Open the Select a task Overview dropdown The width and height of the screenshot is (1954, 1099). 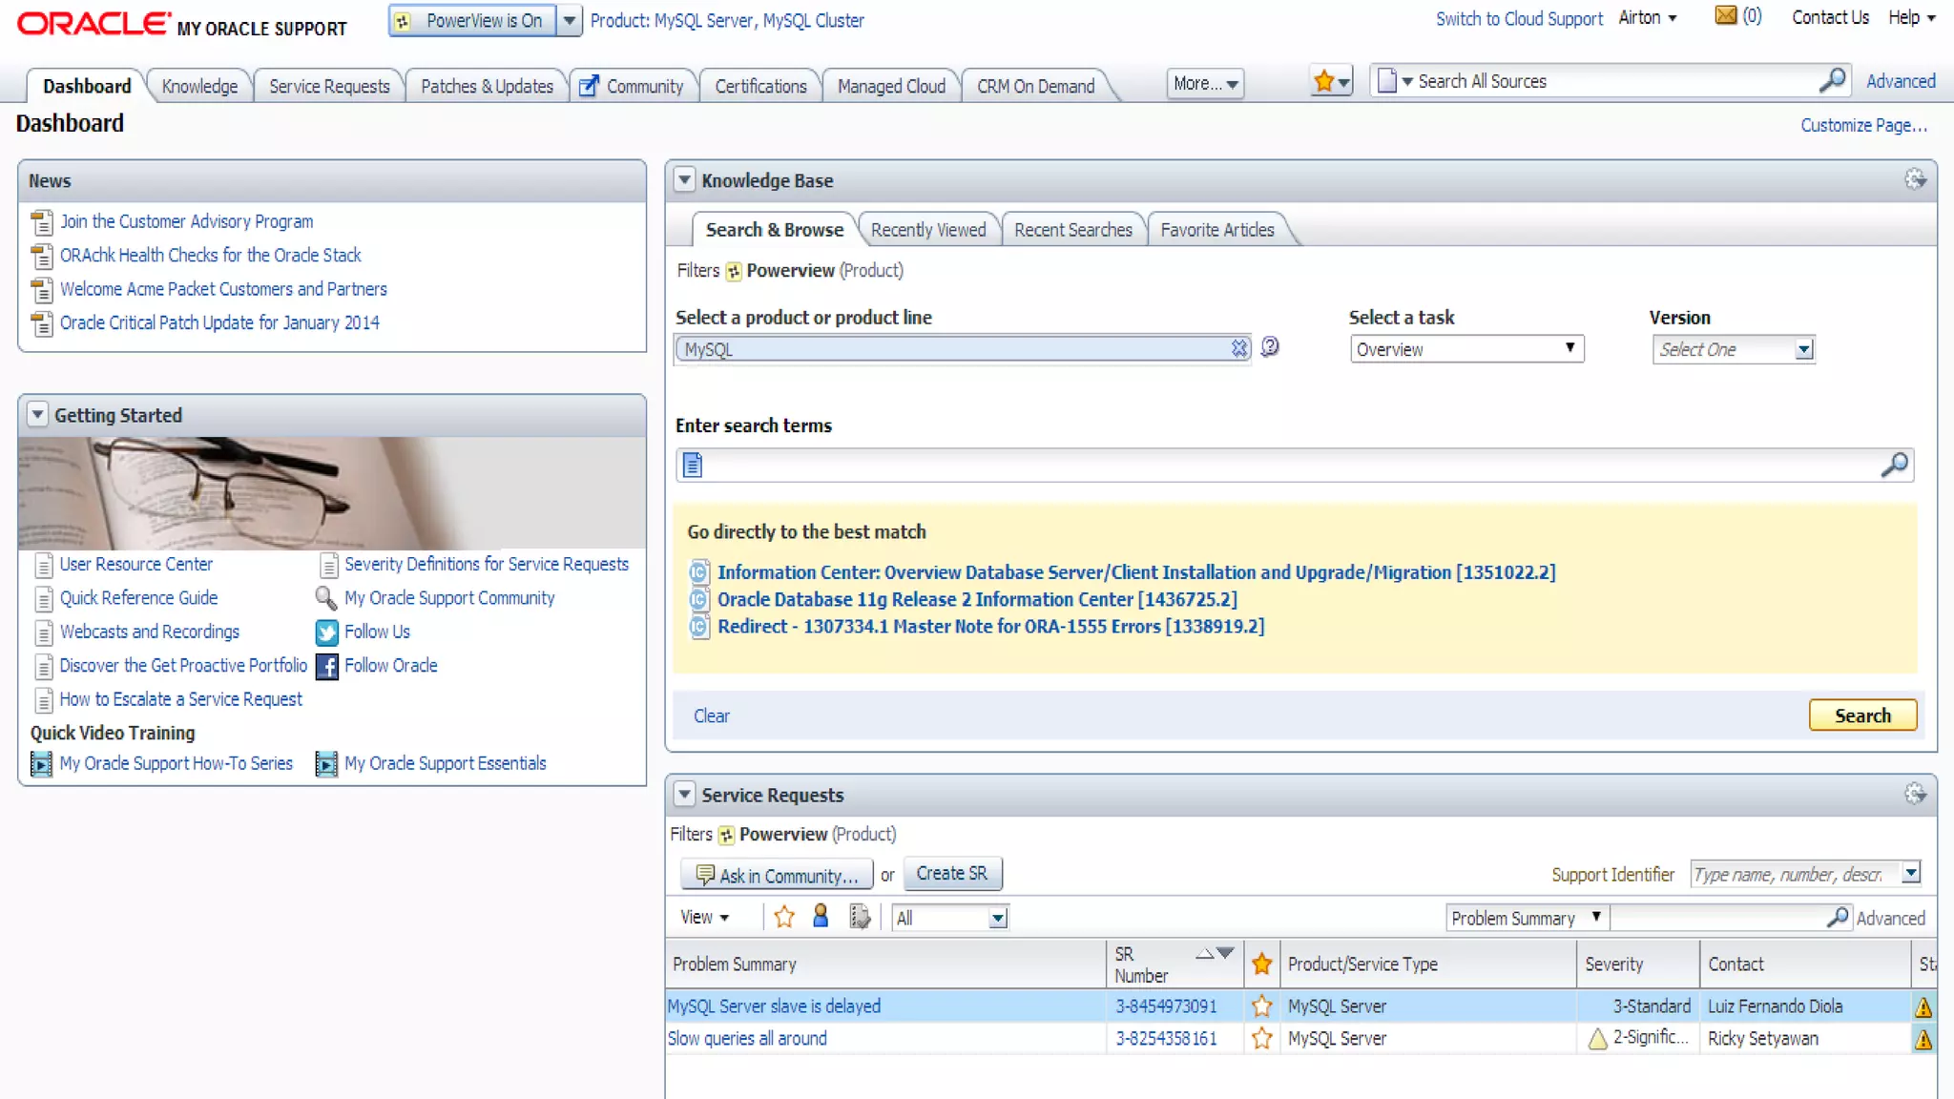click(x=1466, y=349)
